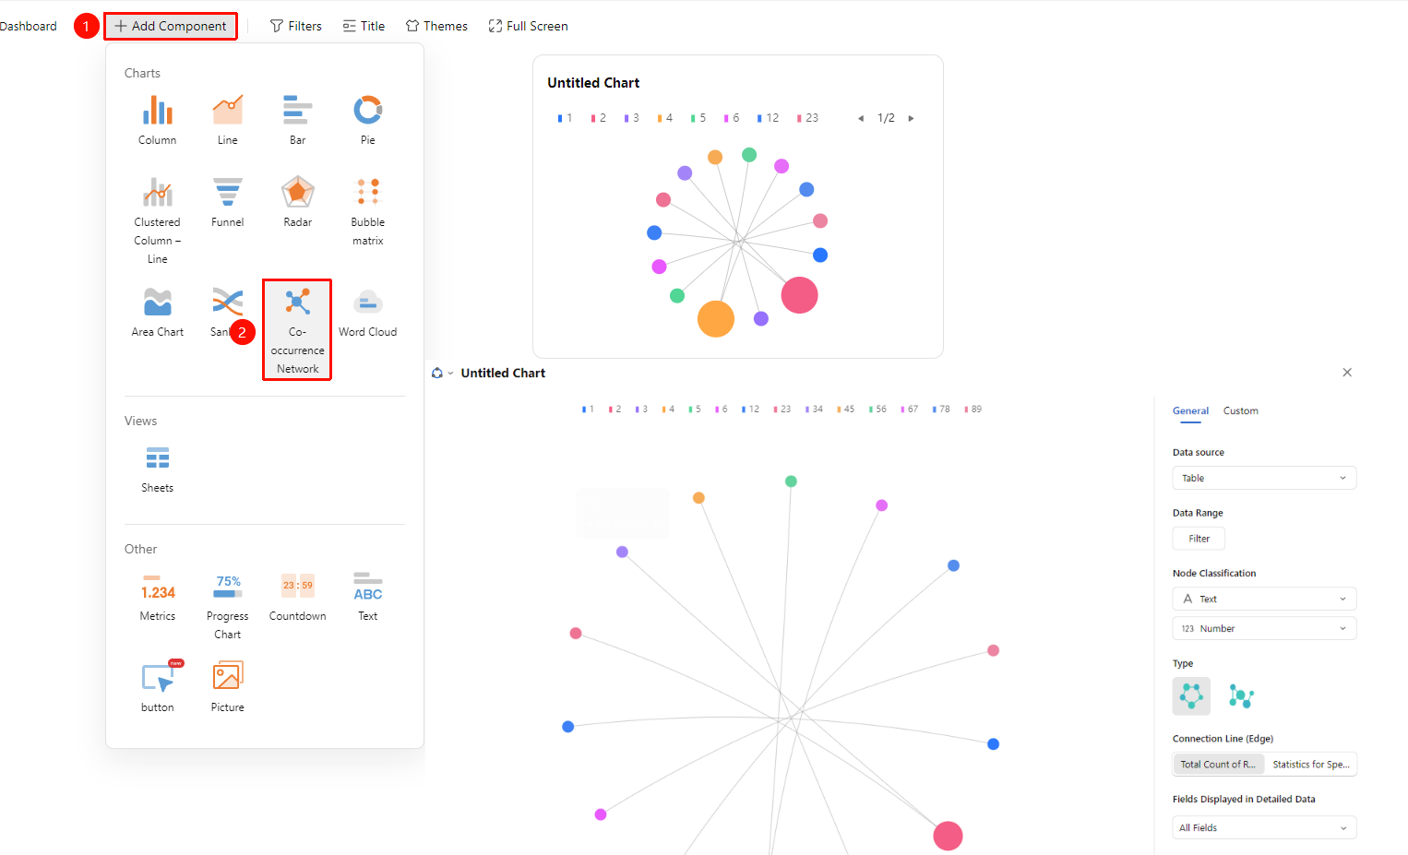Insert an Area Chart component
The width and height of the screenshot is (1408, 855).
click(x=158, y=302)
